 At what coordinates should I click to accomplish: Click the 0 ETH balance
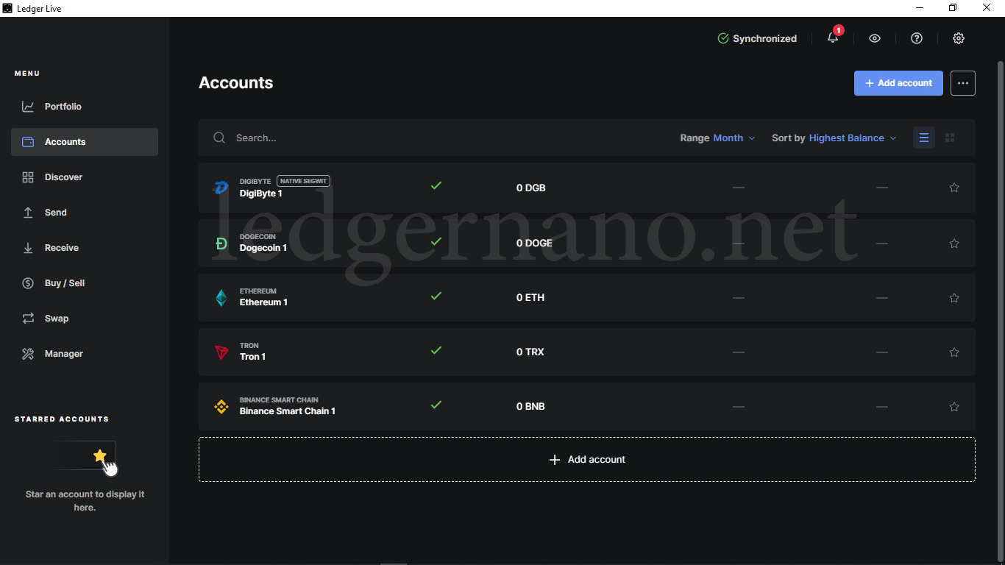(x=530, y=298)
